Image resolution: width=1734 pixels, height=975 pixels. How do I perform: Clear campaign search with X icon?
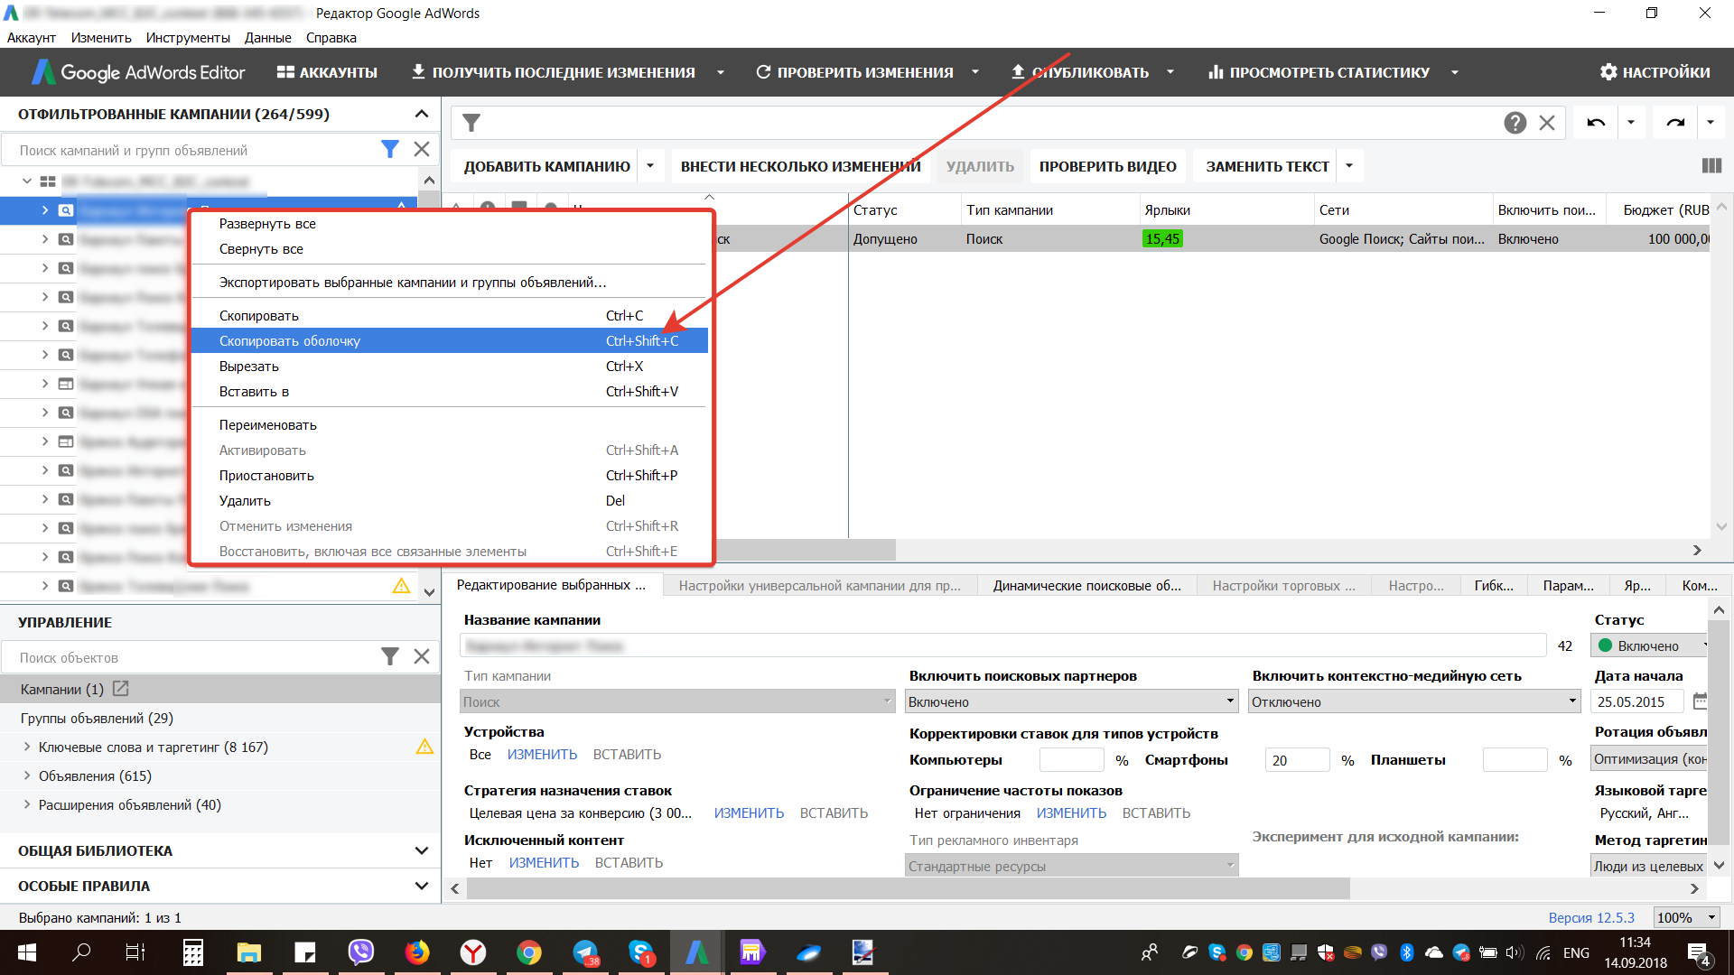(x=422, y=150)
